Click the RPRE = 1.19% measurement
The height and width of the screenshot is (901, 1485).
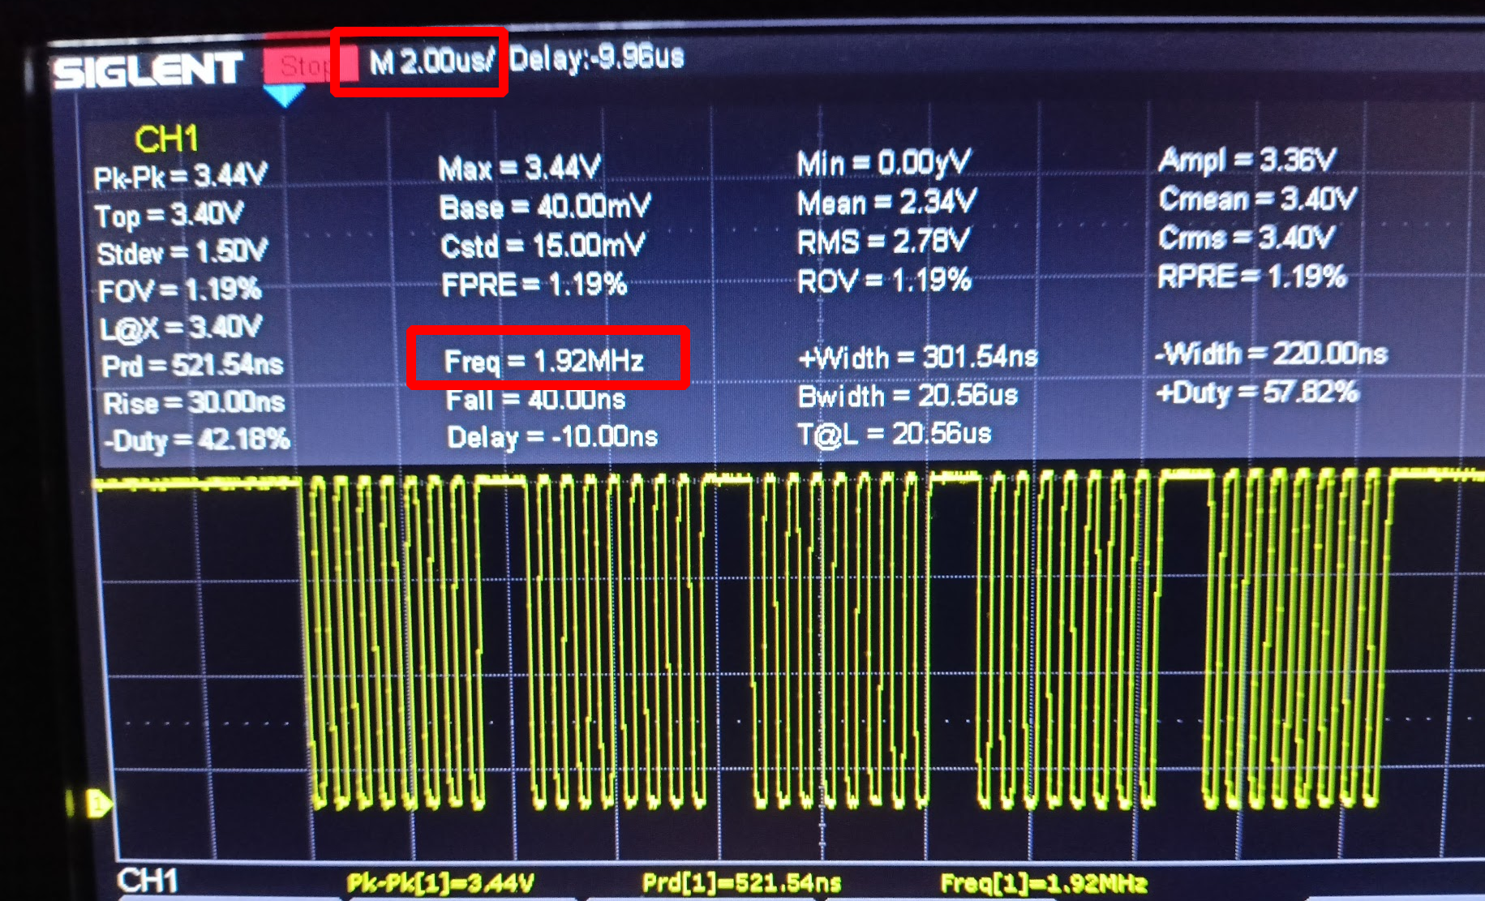[x=1251, y=277]
